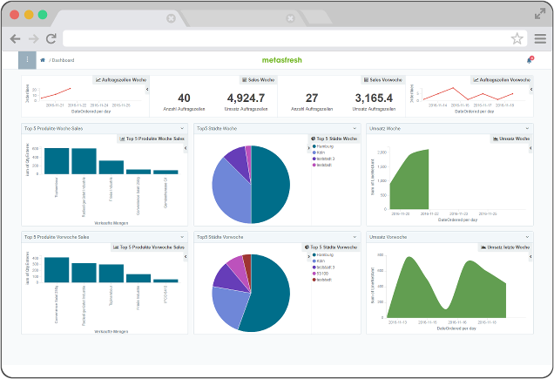
Task: Open the browser hamburger menu
Action: coord(539,38)
